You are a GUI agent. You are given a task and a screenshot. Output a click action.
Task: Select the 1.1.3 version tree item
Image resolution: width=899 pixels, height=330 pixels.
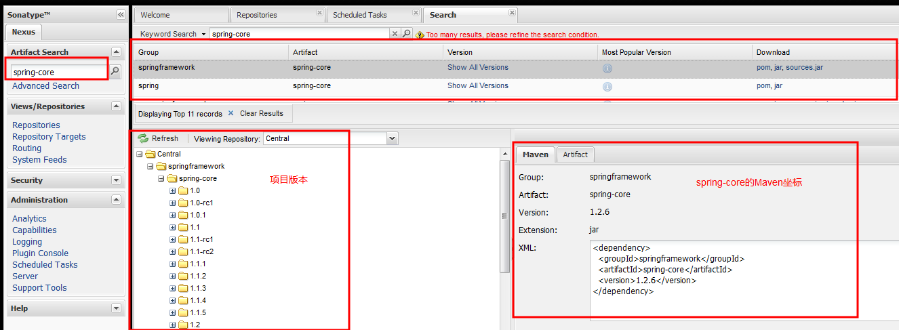[x=198, y=289]
